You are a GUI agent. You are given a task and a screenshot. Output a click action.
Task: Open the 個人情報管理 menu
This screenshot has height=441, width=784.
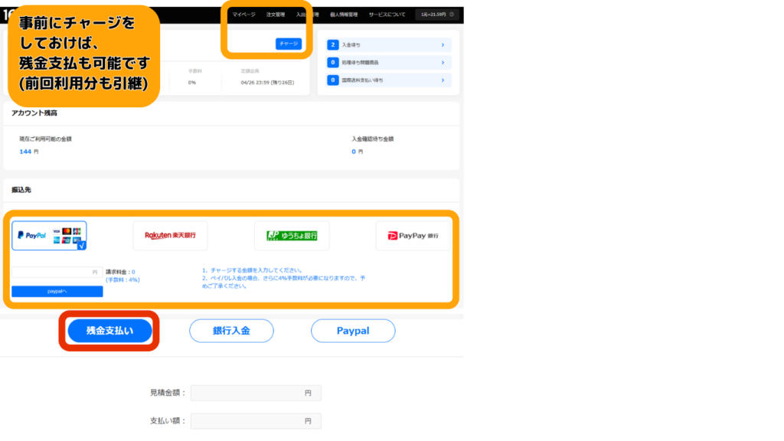(x=343, y=15)
